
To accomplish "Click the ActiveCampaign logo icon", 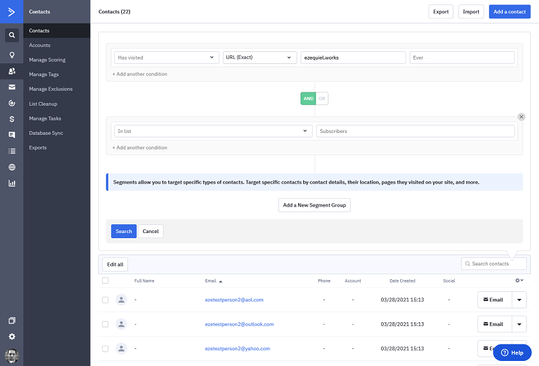I will click(11, 11).
